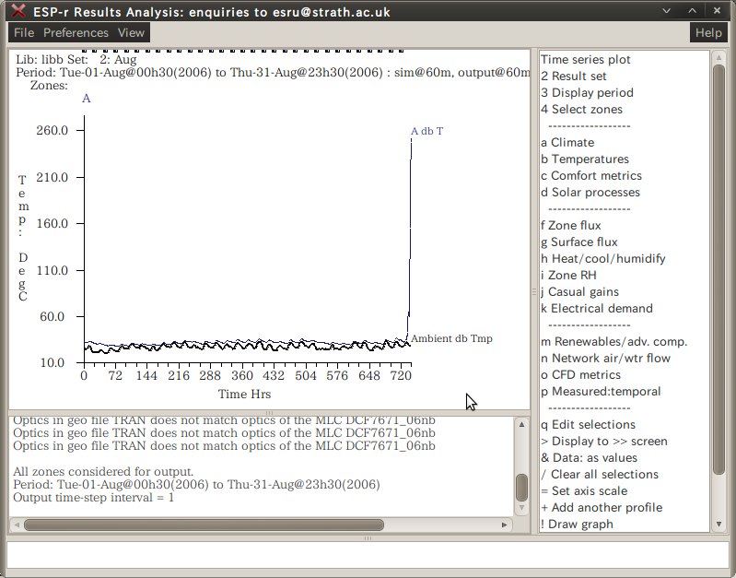Choose 'k Electrical demand' item
The image size is (736, 578).
[597, 309]
